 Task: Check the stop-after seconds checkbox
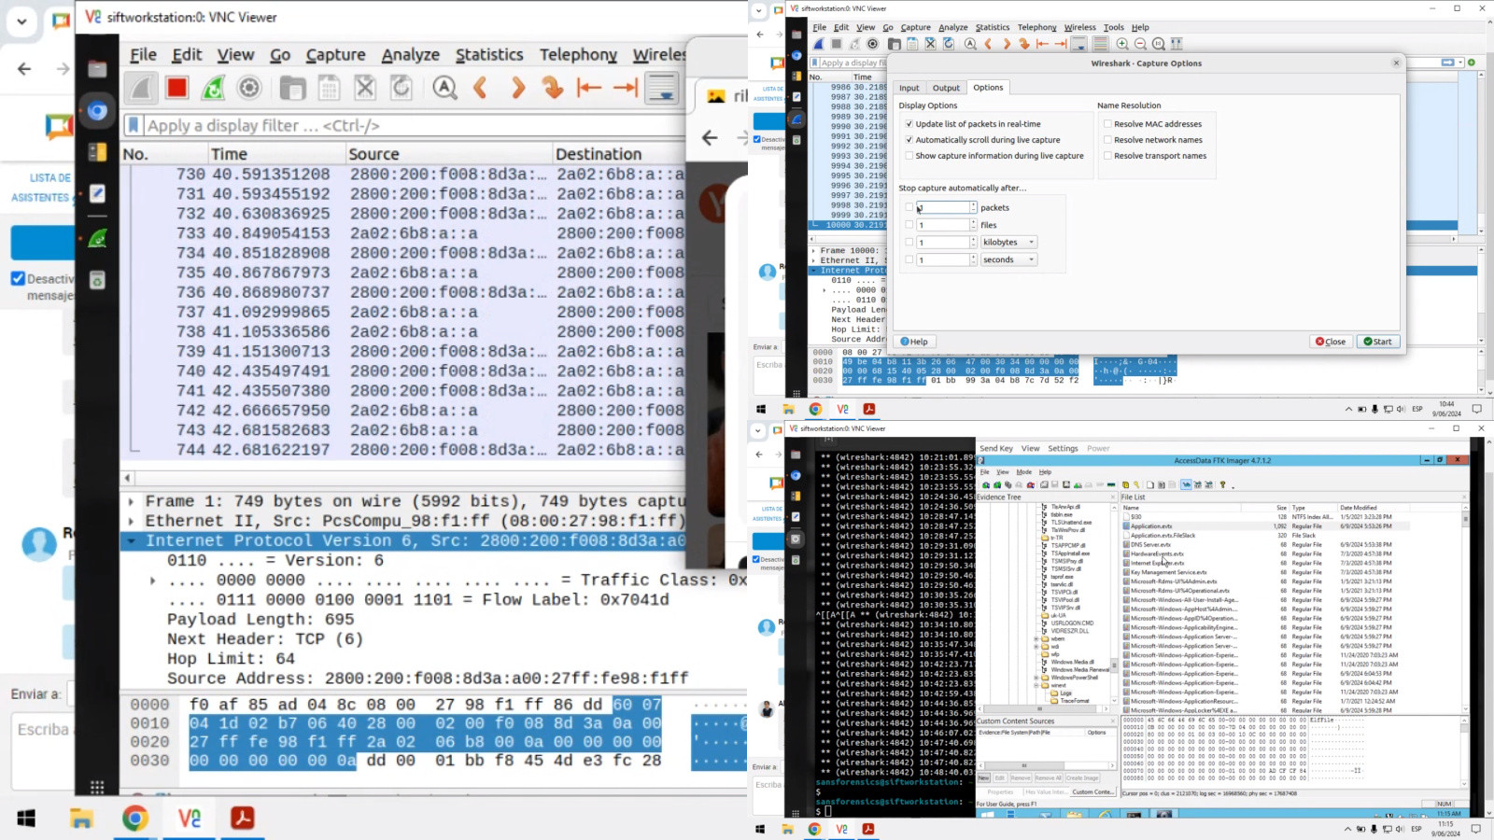(x=909, y=259)
